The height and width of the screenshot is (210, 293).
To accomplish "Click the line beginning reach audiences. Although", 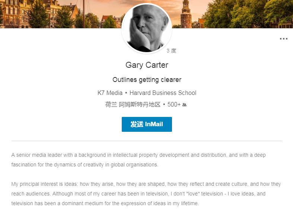I will click(138, 194).
